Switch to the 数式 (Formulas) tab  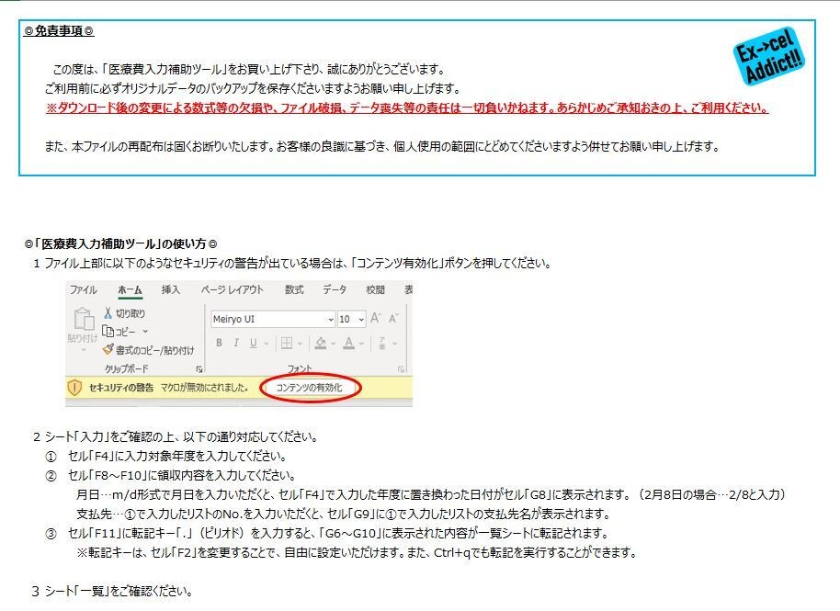[x=294, y=289]
